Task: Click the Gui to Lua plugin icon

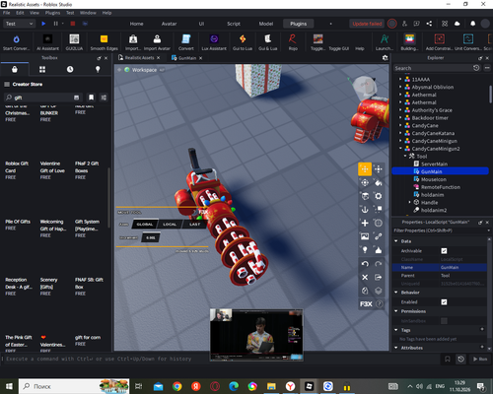Action: (243, 39)
